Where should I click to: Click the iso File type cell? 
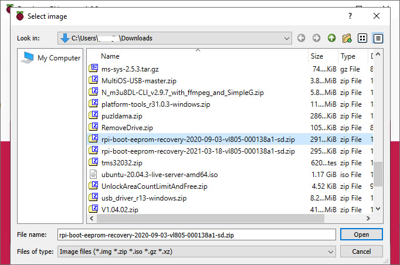[x=351, y=175]
